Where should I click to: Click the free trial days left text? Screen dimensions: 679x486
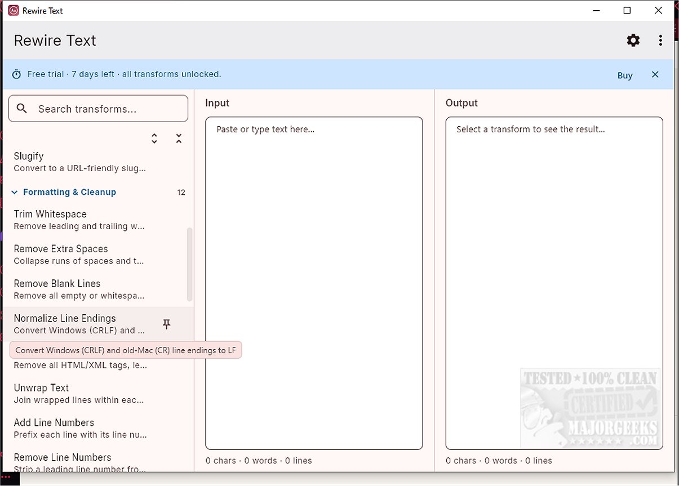point(124,74)
